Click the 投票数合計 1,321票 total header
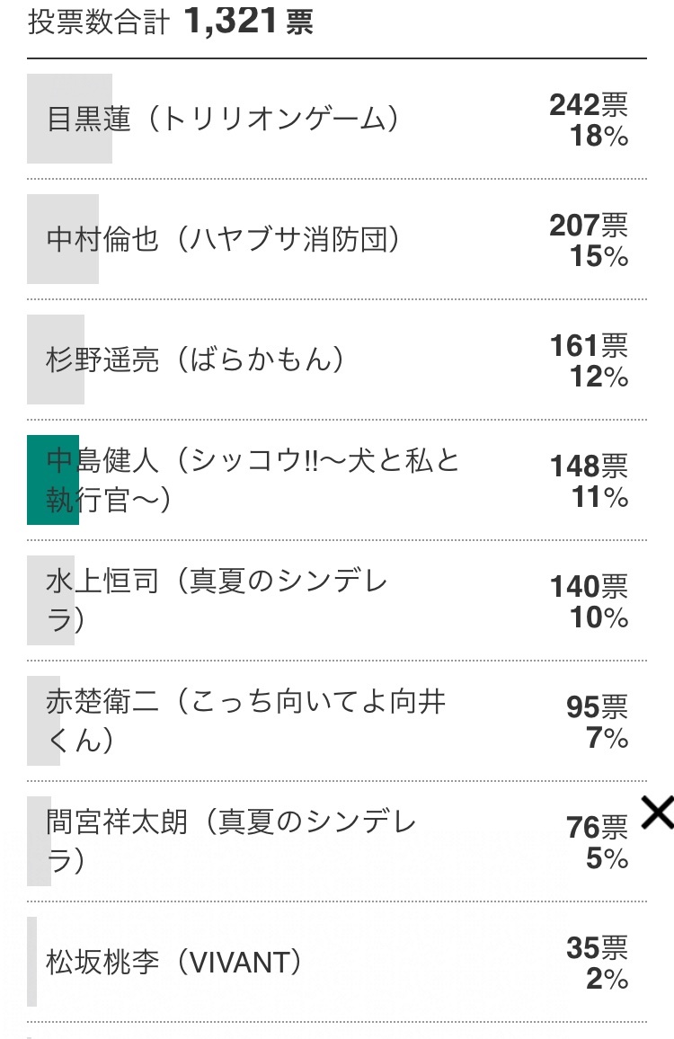 pyautogui.click(x=171, y=23)
